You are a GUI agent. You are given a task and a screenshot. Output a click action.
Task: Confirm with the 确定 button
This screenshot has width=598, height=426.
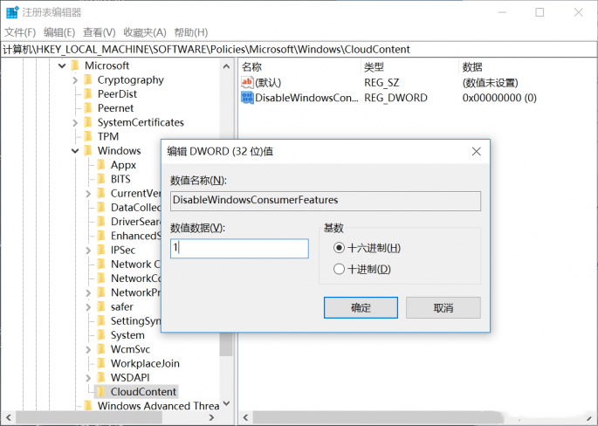tap(361, 307)
